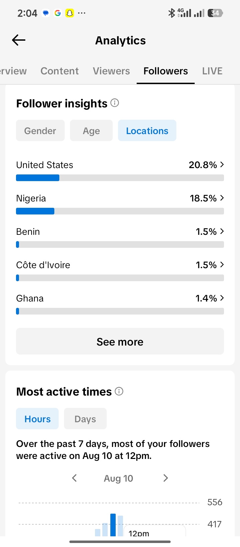The width and height of the screenshot is (240, 547).
Task: Tap the Bluetooth status icon
Action: [171, 13]
